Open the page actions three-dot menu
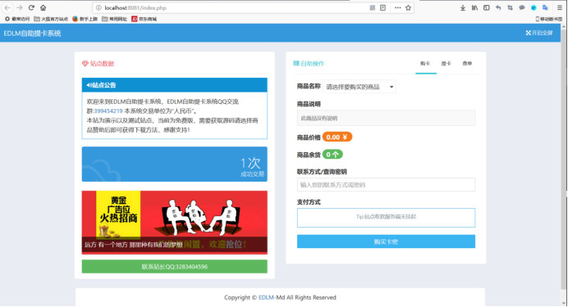 point(398,7)
